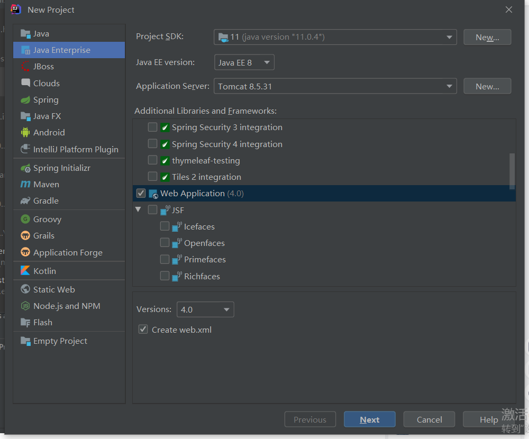
Task: Click the Web Application framework icon
Action: [x=153, y=194]
